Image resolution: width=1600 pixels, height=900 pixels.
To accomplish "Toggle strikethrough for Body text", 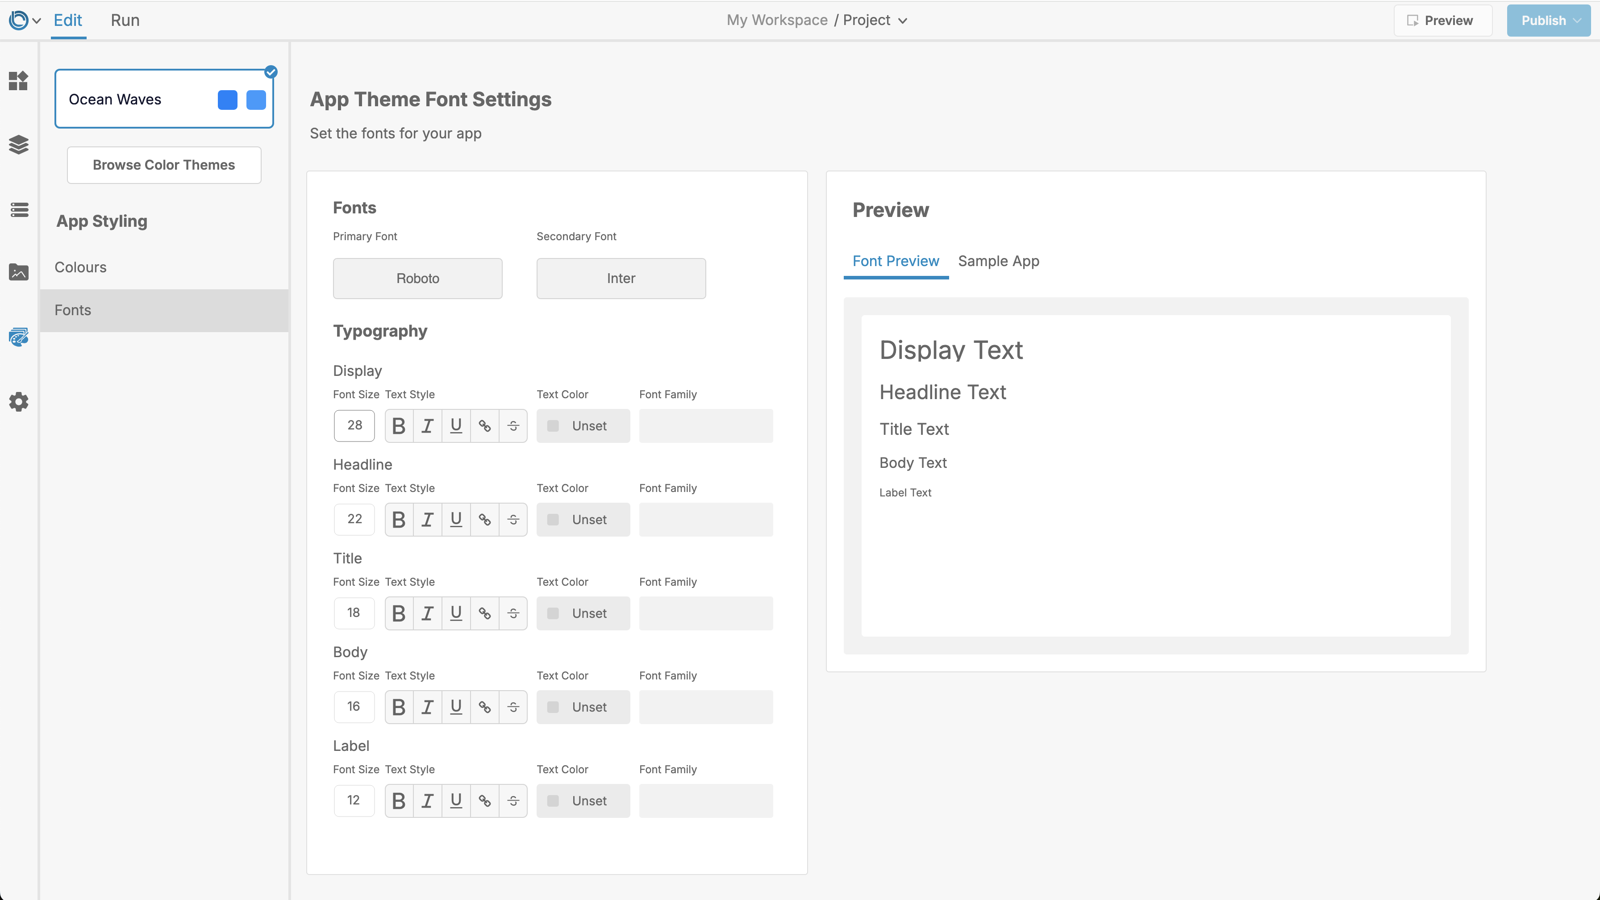I will (513, 708).
